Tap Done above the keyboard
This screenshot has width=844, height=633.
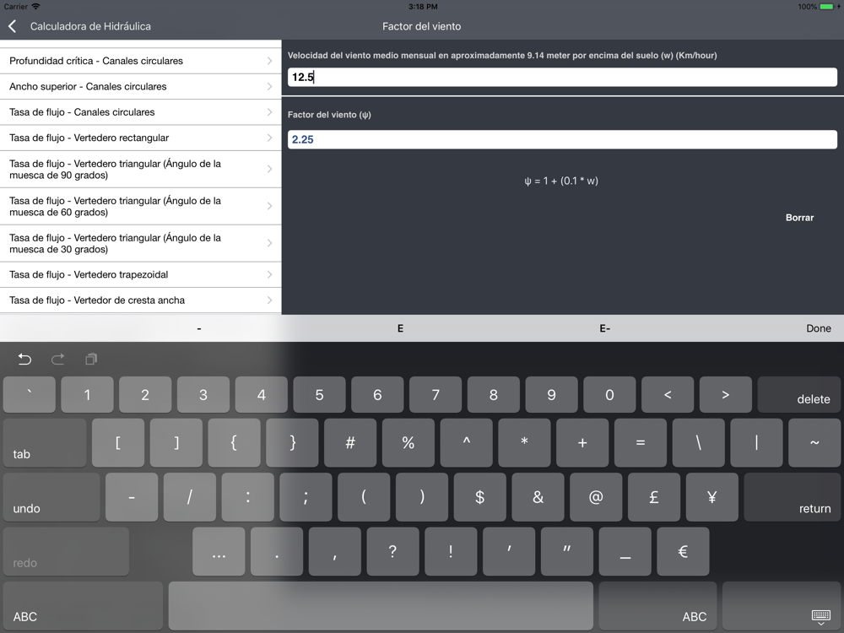[818, 328]
